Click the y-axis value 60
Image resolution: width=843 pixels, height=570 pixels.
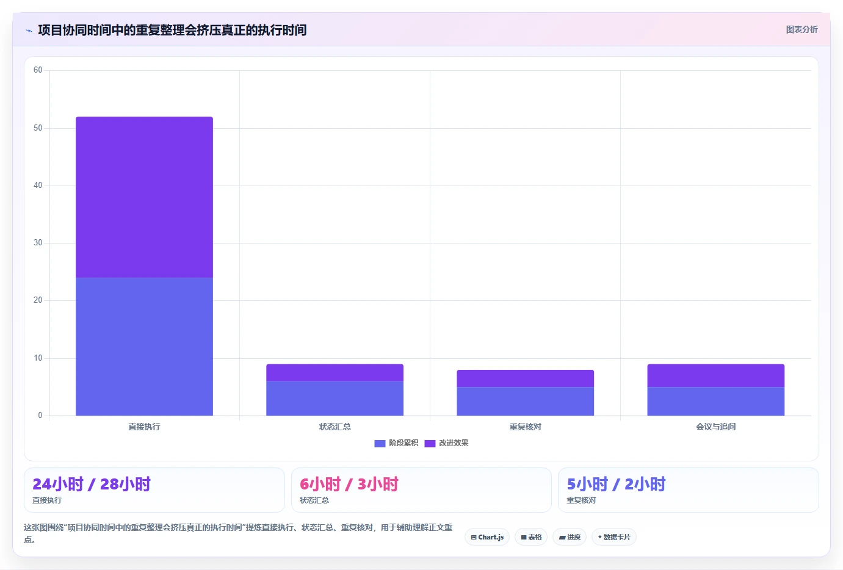click(38, 70)
